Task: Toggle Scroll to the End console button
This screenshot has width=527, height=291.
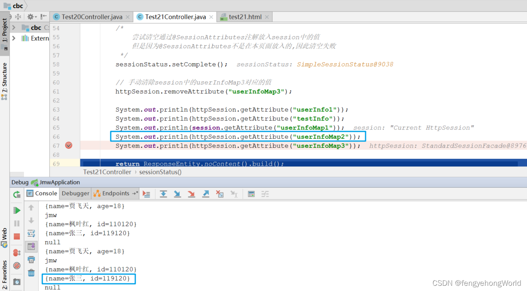Action: click(x=31, y=246)
